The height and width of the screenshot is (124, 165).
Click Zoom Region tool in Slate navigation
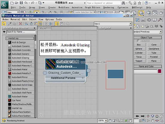click(x=118, y=120)
